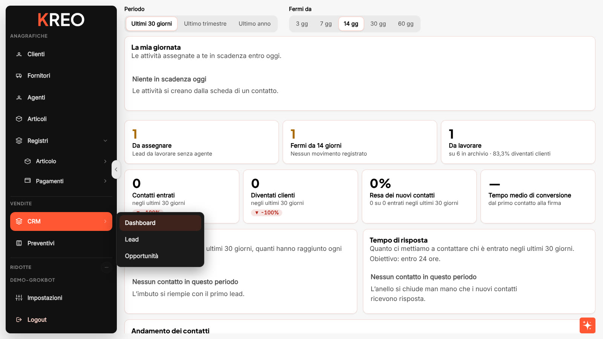Click the Registri stacked layers icon
Image resolution: width=603 pixels, height=339 pixels.
(19, 141)
